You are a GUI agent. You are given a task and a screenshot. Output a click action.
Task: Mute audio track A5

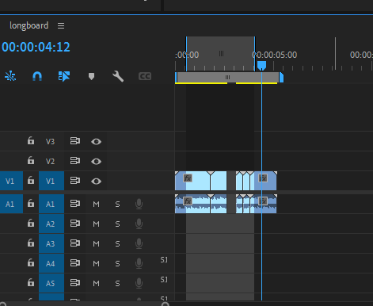tap(96, 283)
